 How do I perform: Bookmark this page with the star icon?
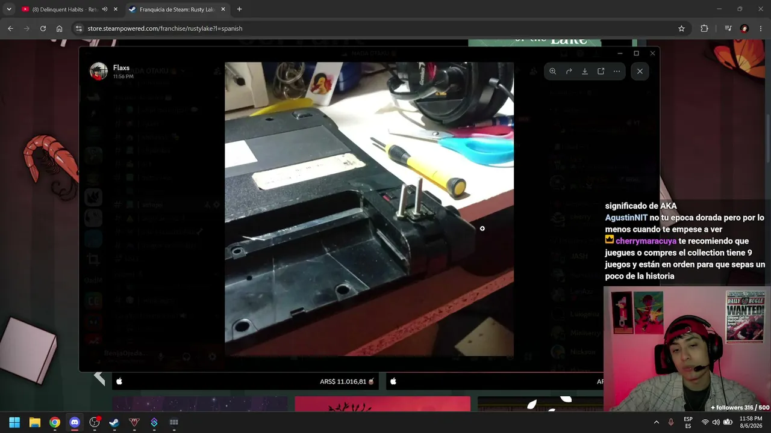(681, 28)
